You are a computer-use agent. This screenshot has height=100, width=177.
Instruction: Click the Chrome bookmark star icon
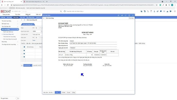coord(157,5)
